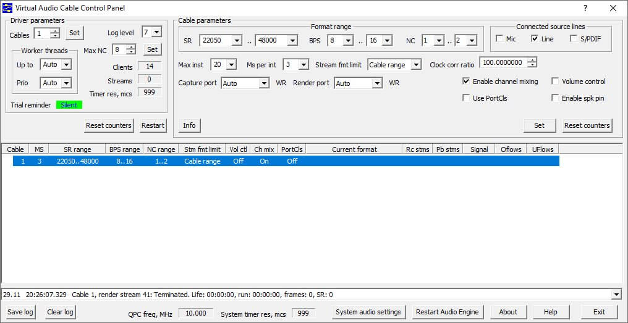Toggle Enable channel mixing checkbox
Viewport: 628px width, 323px height.
pyautogui.click(x=466, y=82)
